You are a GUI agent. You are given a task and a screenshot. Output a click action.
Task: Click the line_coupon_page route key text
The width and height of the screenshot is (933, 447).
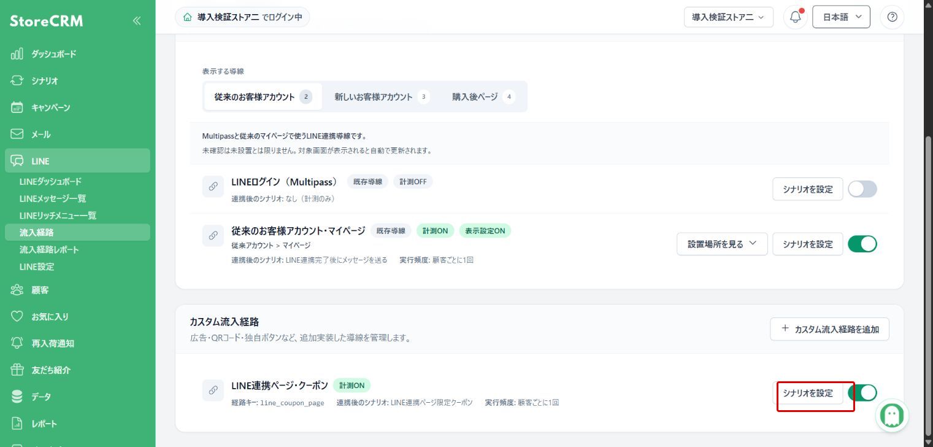pyautogui.click(x=292, y=403)
